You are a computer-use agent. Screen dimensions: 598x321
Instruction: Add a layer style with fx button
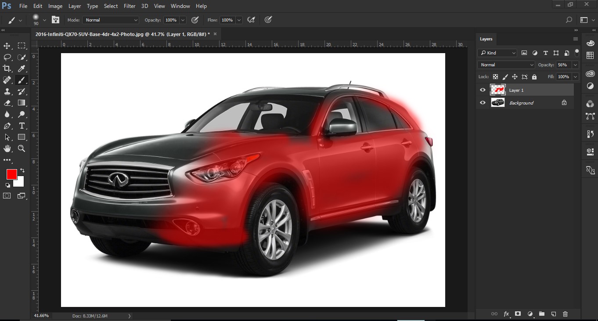point(506,314)
